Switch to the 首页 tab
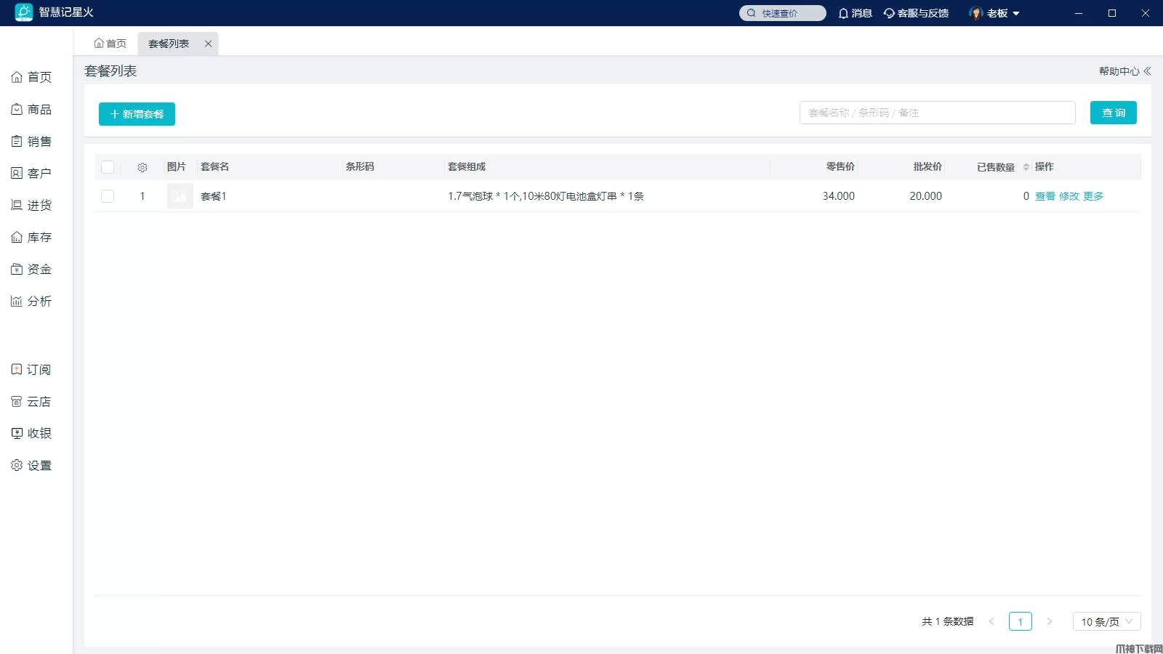1163x654 pixels. point(110,44)
